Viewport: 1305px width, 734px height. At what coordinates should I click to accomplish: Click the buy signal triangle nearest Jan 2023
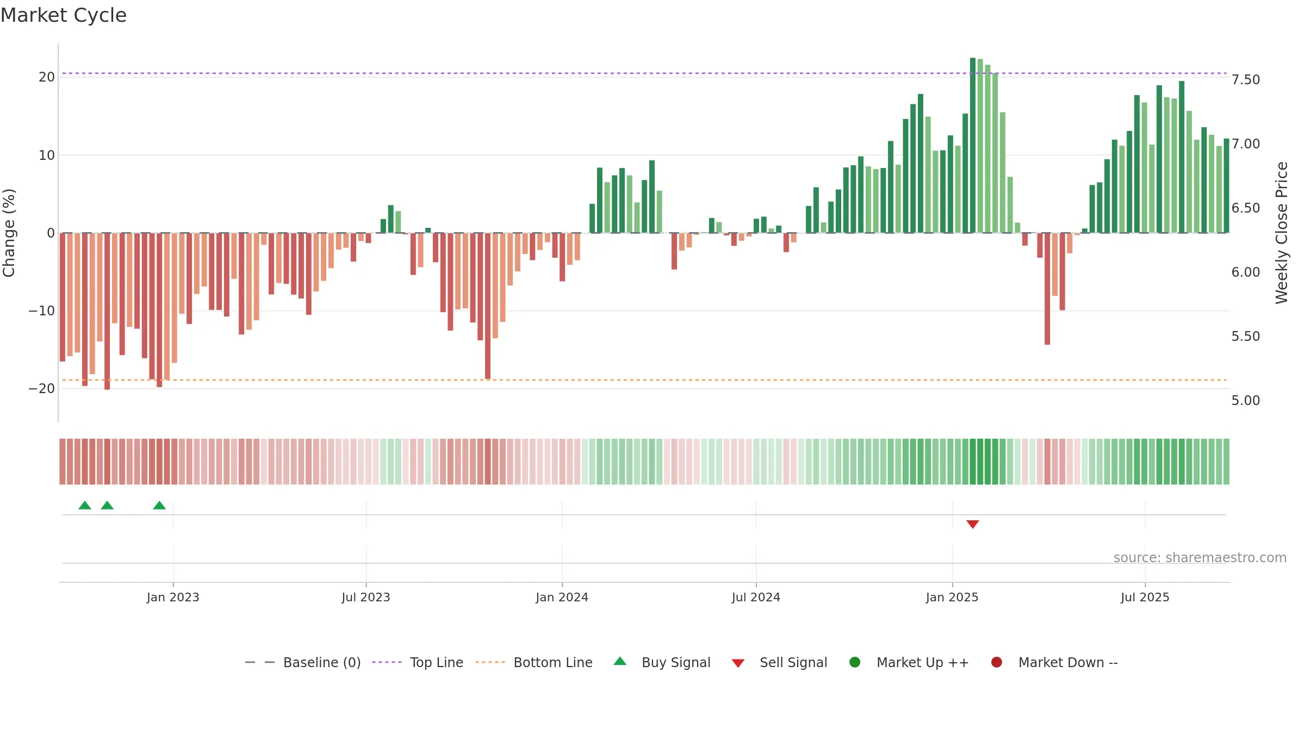(x=159, y=505)
